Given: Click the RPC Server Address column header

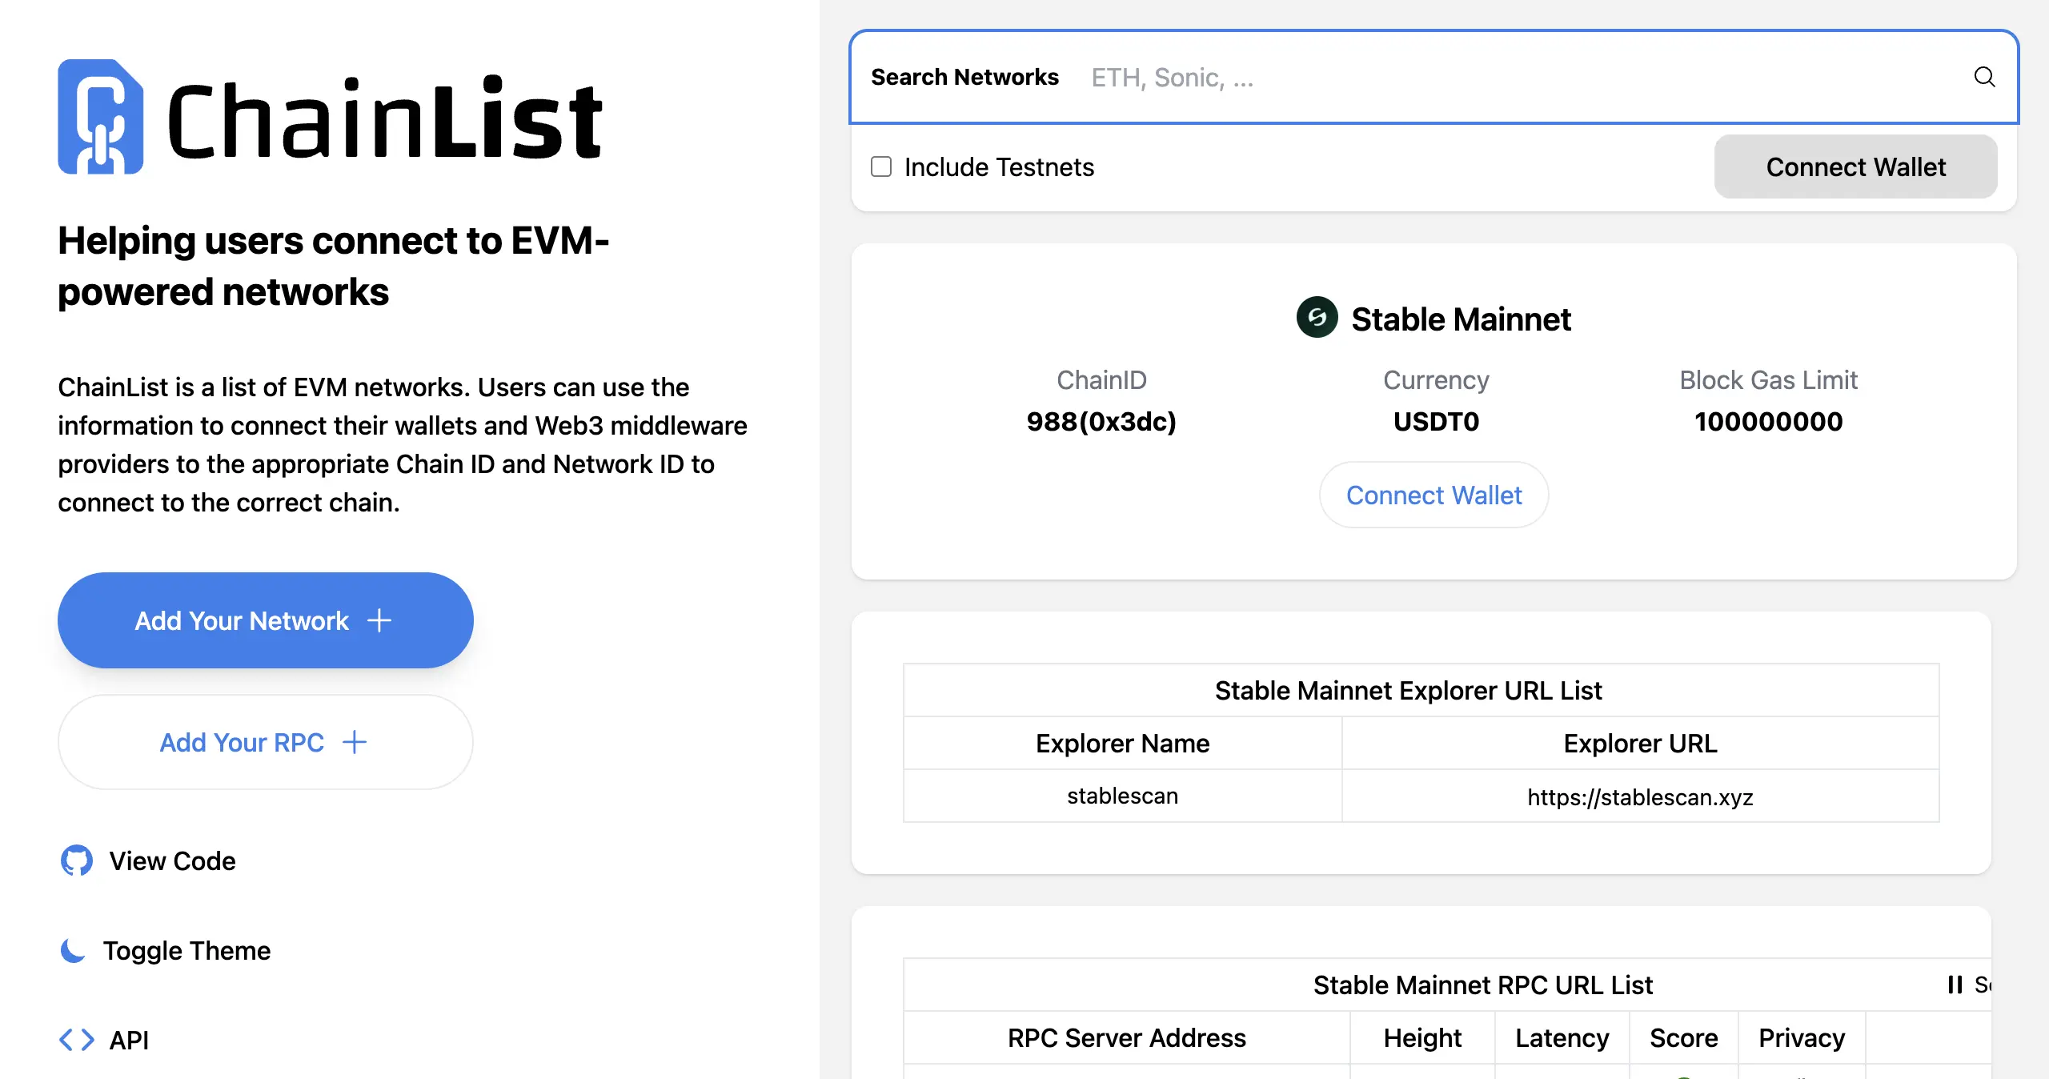Looking at the screenshot, I should (x=1126, y=1037).
